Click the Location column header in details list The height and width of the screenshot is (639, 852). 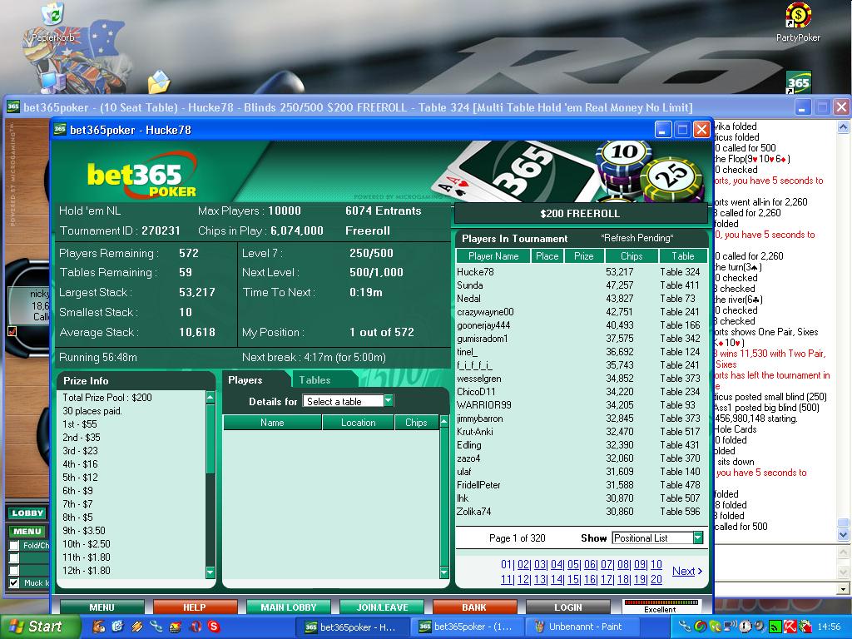pyautogui.click(x=358, y=422)
